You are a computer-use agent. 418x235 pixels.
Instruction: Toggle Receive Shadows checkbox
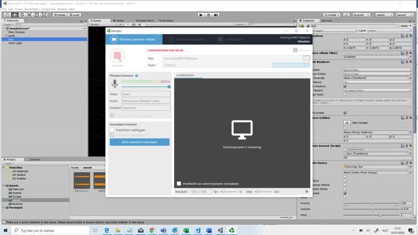coord(345,86)
